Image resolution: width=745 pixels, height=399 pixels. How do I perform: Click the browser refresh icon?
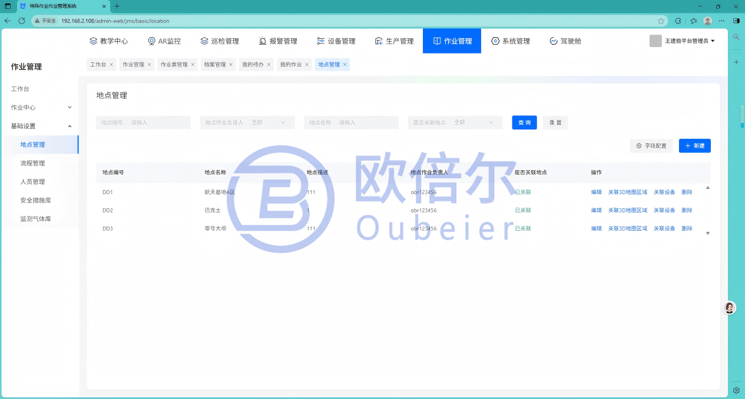[22, 21]
